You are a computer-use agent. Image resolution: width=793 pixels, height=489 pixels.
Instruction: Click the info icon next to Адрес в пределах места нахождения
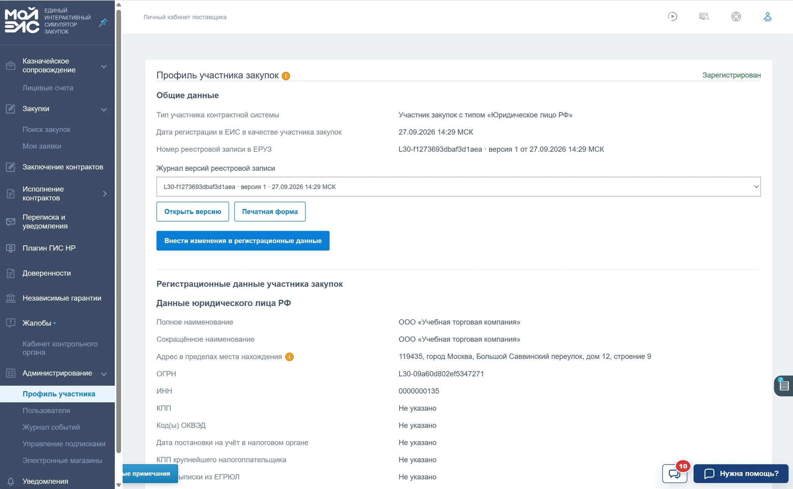290,357
